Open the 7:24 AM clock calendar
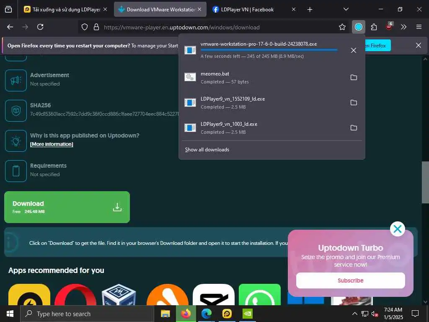 click(393, 314)
